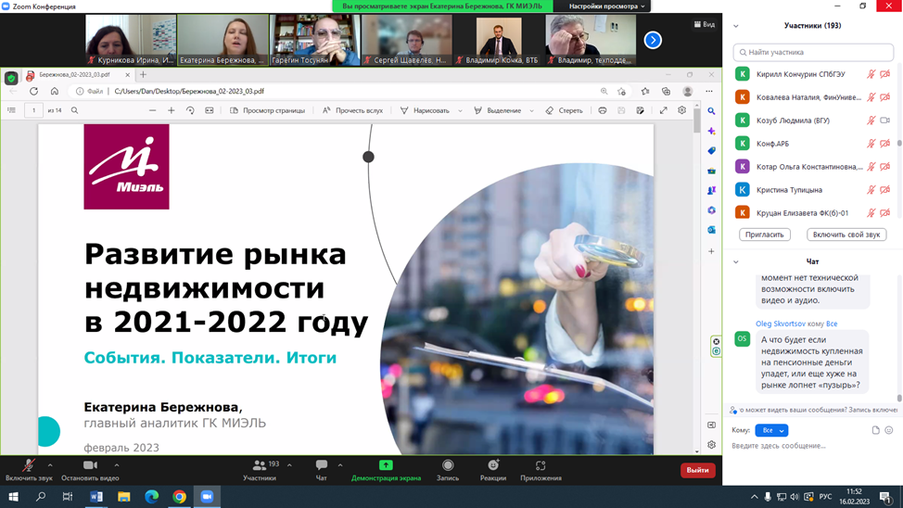Open Zoom Chat (Чат) from toolbar
The height and width of the screenshot is (508, 903).
(321, 466)
